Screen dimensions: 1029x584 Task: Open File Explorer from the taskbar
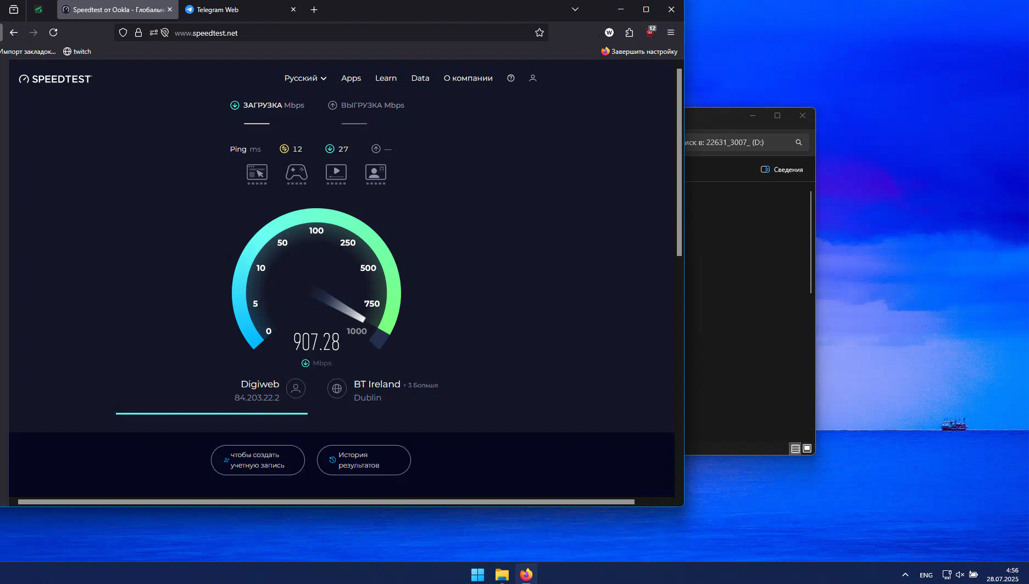(502, 575)
